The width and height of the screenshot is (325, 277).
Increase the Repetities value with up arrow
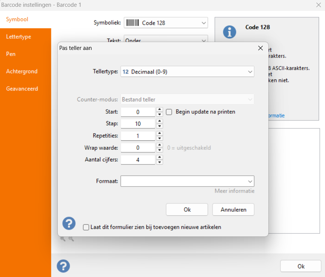(x=159, y=134)
